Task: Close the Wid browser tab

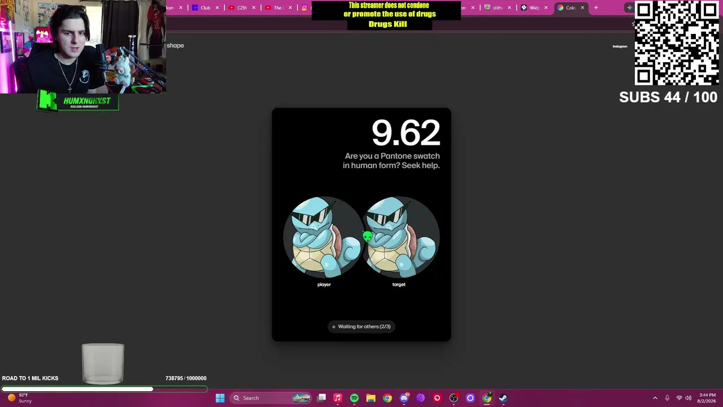Action: (x=546, y=8)
